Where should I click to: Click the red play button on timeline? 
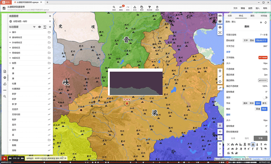coord(4,158)
